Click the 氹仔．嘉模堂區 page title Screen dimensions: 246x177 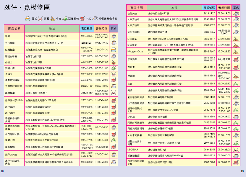[x=27, y=8]
